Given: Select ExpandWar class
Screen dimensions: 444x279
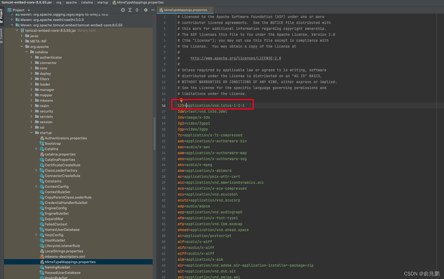Looking at the screenshot, I should point(54,219).
